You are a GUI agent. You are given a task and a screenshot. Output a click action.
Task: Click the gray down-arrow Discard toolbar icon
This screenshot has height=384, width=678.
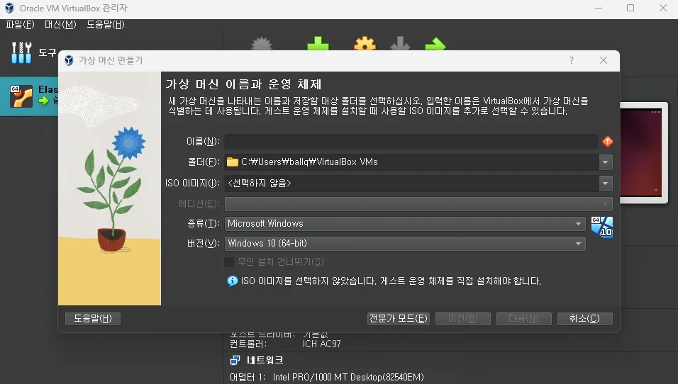(x=400, y=44)
